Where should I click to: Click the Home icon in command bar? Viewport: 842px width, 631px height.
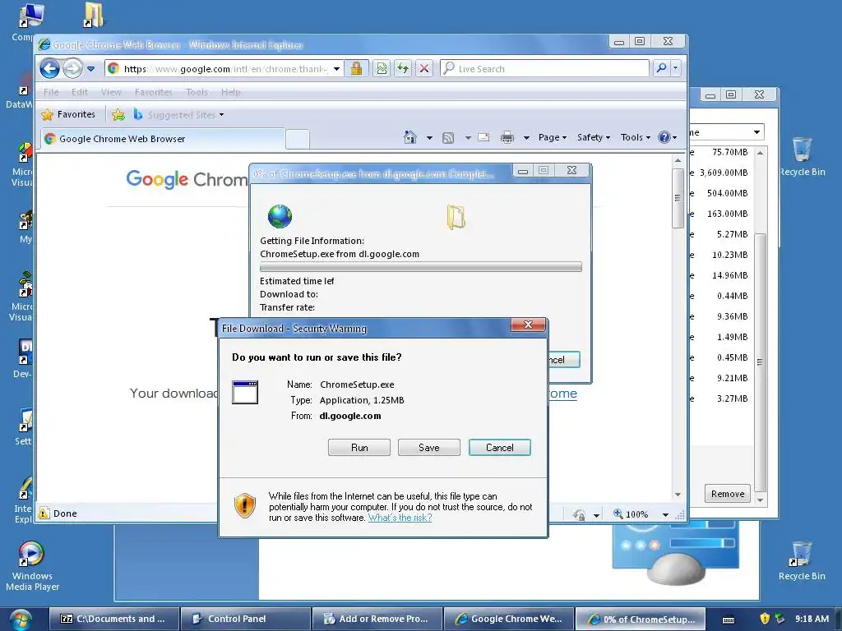pos(410,137)
